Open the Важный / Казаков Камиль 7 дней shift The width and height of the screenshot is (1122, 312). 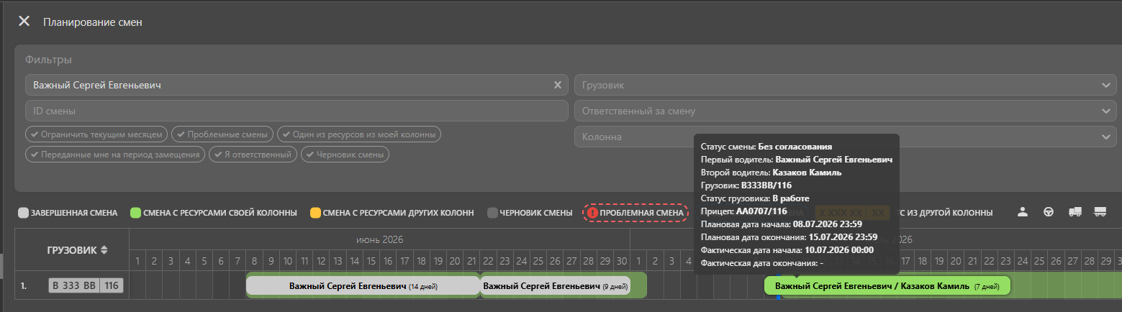(x=887, y=285)
